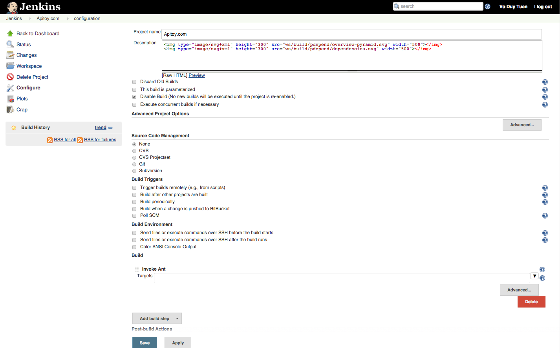Expand Invoke Ant Advanced options

pos(519,290)
